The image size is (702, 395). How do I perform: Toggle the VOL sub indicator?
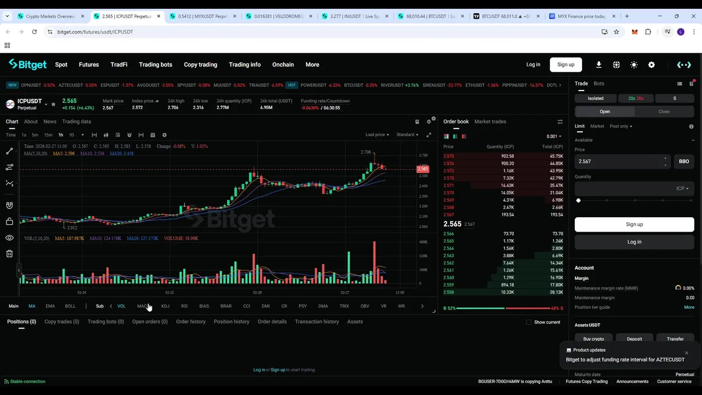[121, 306]
